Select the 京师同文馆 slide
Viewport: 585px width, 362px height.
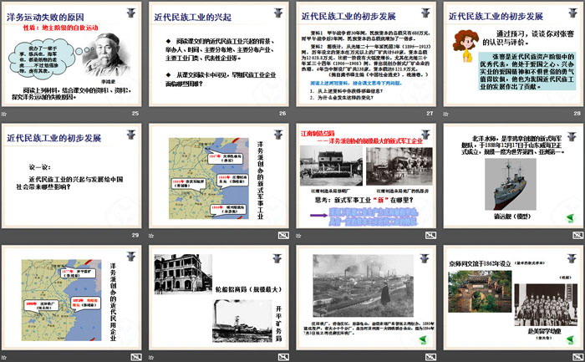click(x=513, y=298)
